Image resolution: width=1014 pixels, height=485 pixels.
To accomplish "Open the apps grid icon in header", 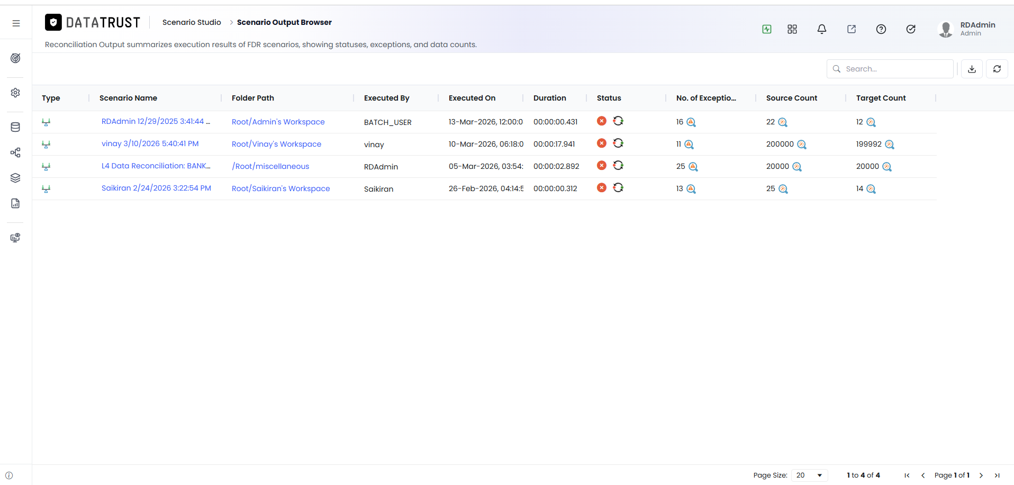I will point(792,29).
